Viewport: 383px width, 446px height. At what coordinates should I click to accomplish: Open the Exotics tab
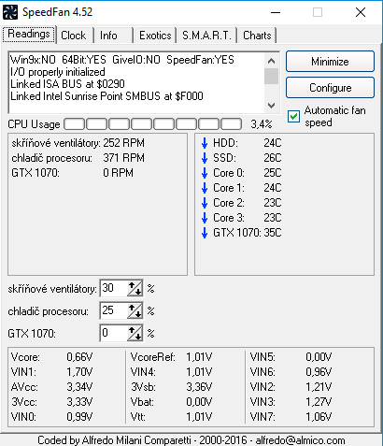pyautogui.click(x=155, y=36)
